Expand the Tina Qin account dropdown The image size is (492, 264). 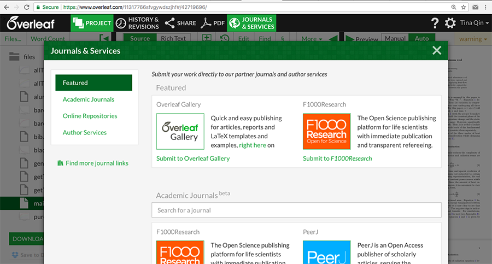[475, 22]
